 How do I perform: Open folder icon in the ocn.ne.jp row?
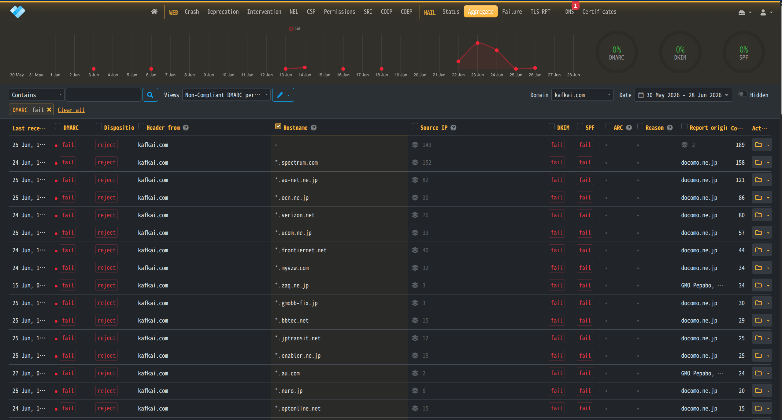click(x=758, y=198)
